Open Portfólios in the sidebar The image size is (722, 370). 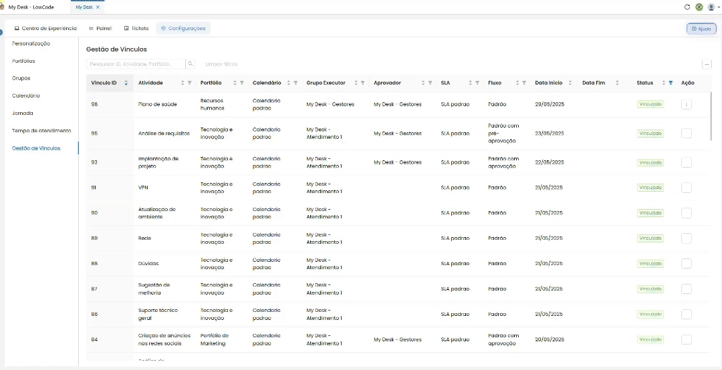tap(23, 61)
